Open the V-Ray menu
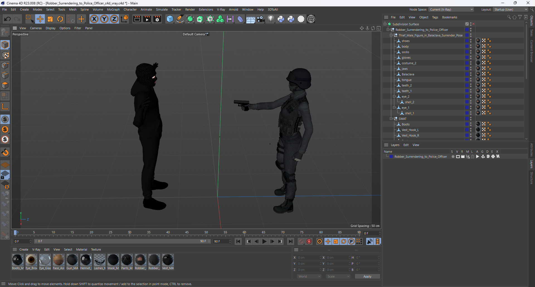 (x=221, y=9)
